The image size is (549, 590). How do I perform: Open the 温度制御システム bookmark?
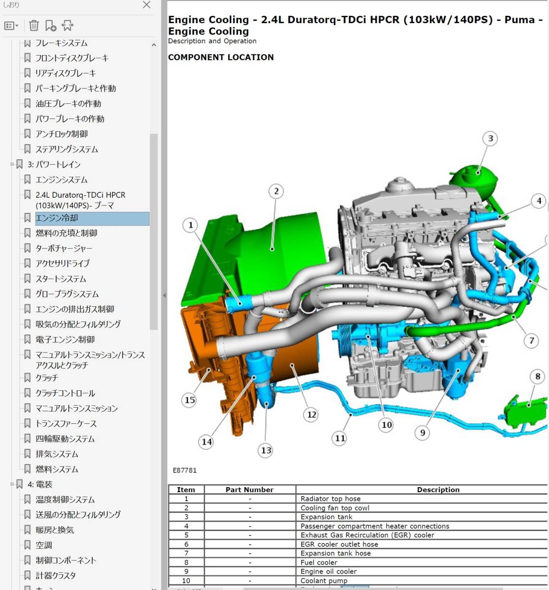click(x=65, y=500)
